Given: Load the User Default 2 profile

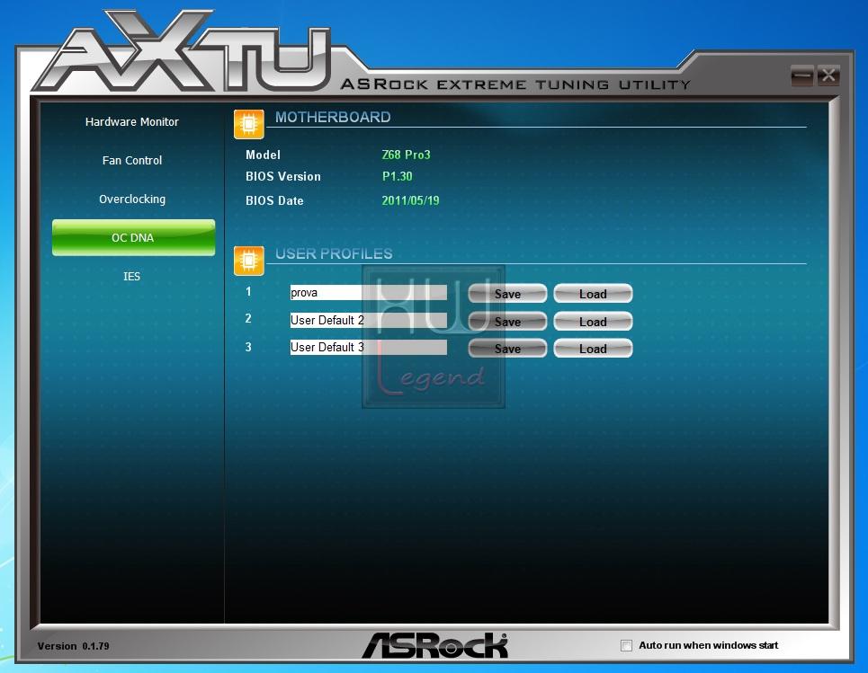Looking at the screenshot, I should (x=593, y=322).
